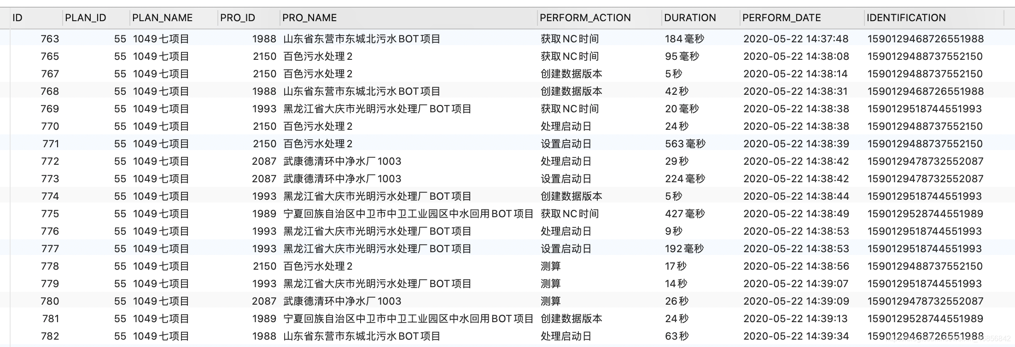Image resolution: width=1015 pixels, height=347 pixels.
Task: Click the IDENTIFICATION column header
Action: (x=906, y=18)
